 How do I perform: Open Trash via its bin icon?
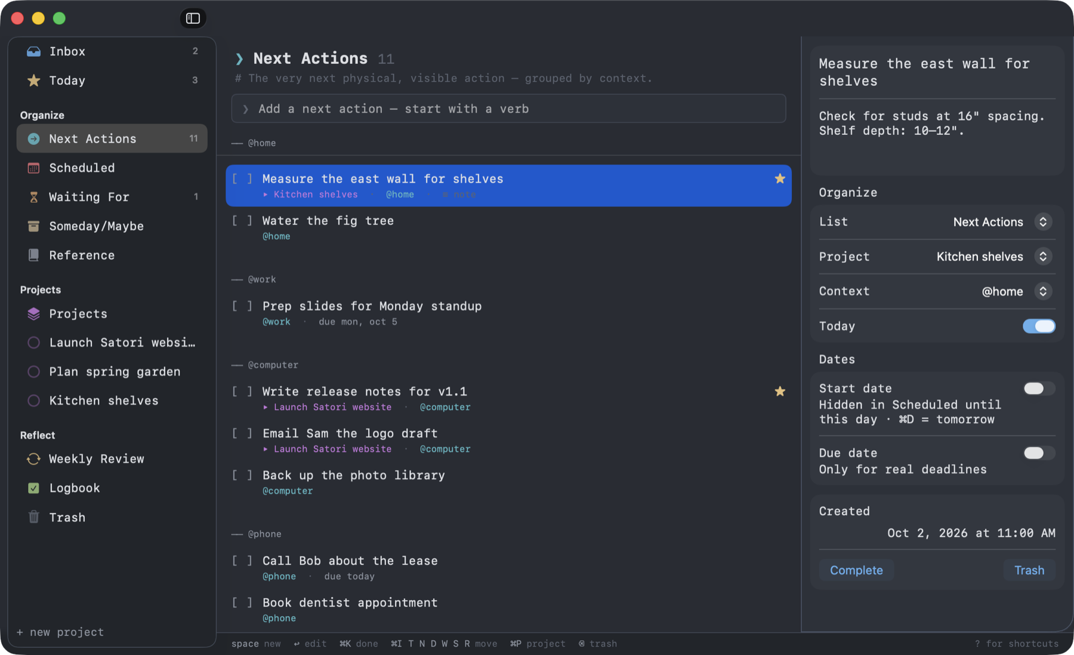click(34, 517)
